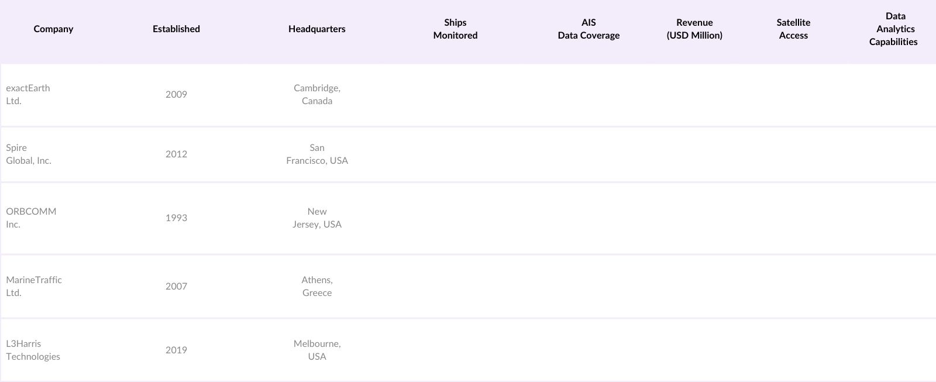Click the Headquarters column header
The image size is (936, 382).
316,29
